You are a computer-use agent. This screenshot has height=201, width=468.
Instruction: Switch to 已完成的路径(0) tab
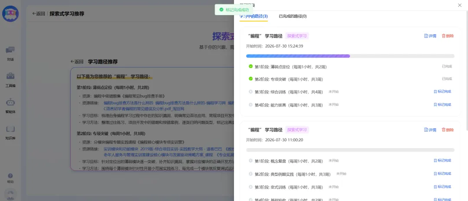pos(292,16)
